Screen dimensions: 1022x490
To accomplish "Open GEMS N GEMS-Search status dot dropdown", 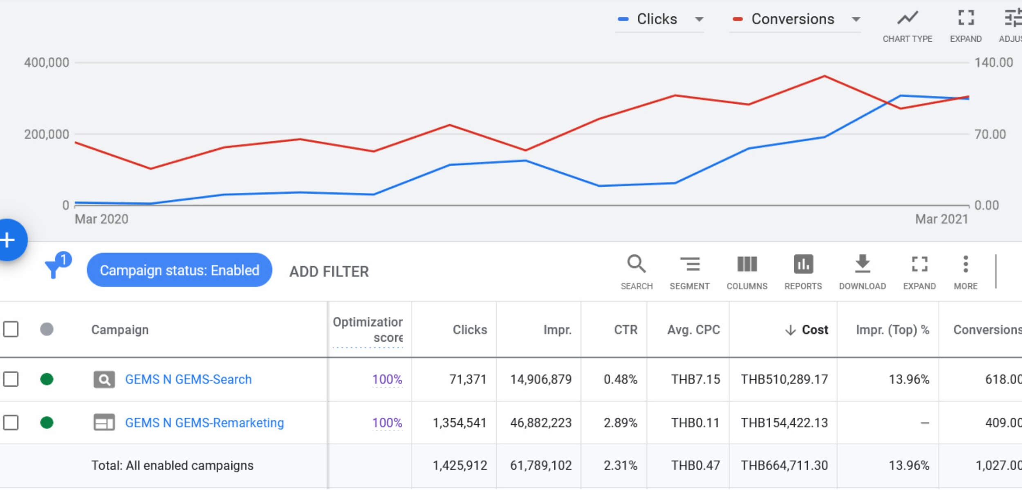I will click(x=47, y=379).
